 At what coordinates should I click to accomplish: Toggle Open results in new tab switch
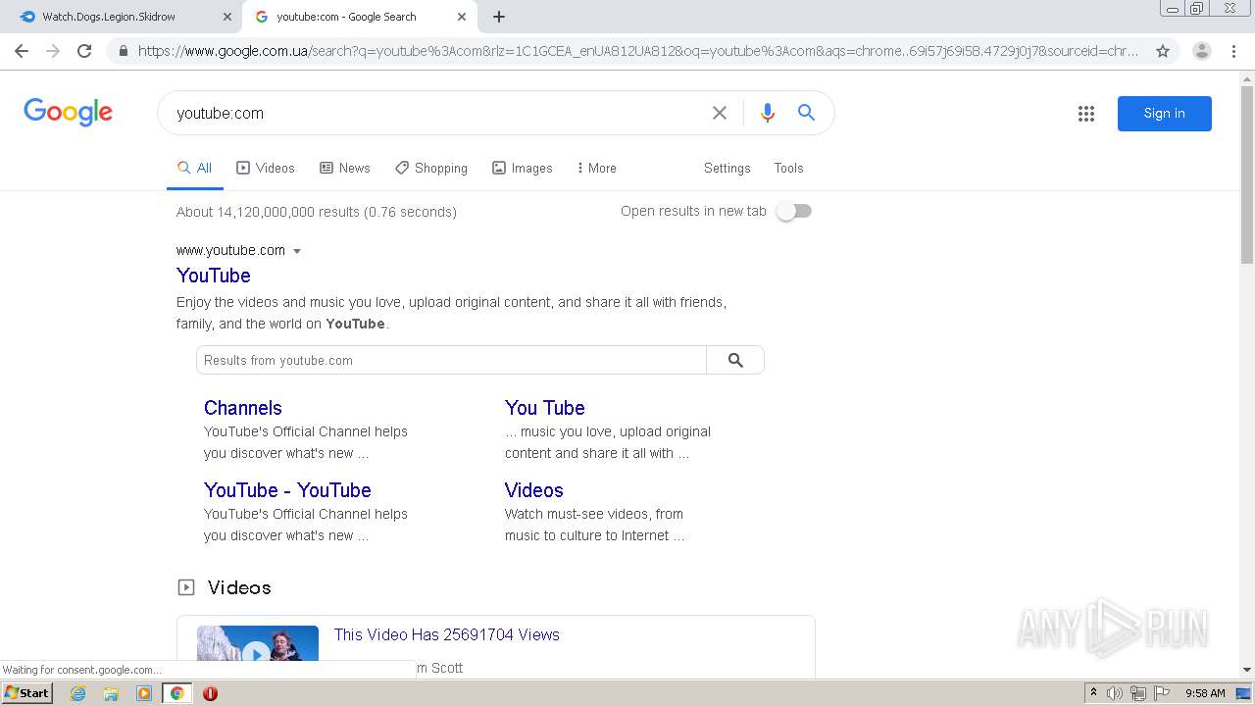tap(794, 211)
